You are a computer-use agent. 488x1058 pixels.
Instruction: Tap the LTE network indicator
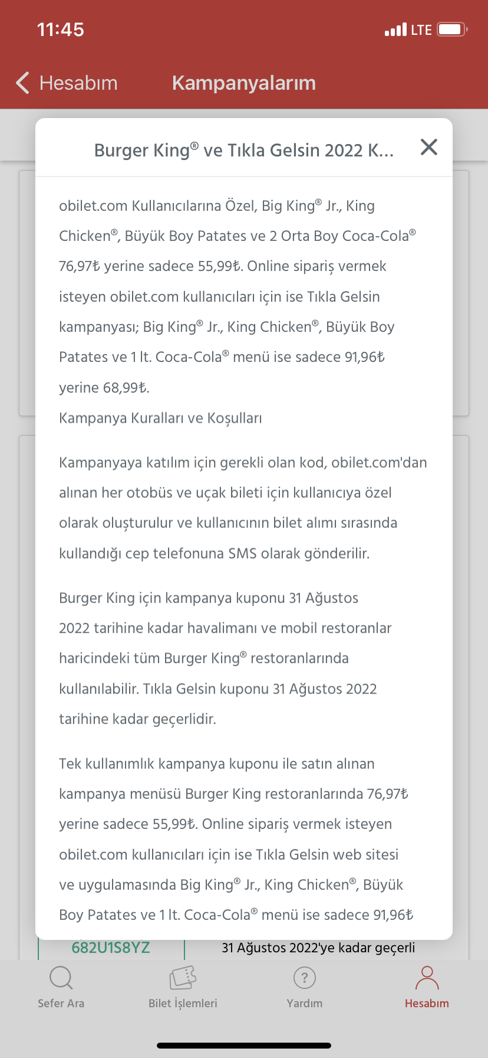pyautogui.click(x=421, y=30)
